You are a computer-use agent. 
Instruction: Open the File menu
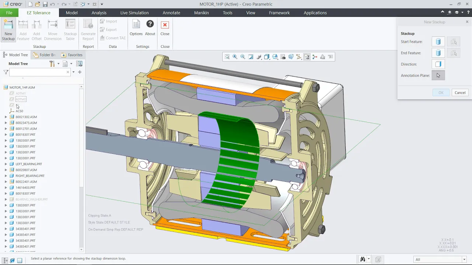(9, 13)
